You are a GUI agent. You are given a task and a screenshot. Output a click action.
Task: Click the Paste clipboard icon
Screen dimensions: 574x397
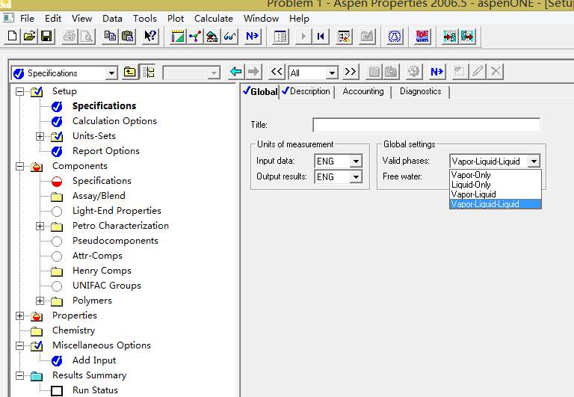[127, 36]
